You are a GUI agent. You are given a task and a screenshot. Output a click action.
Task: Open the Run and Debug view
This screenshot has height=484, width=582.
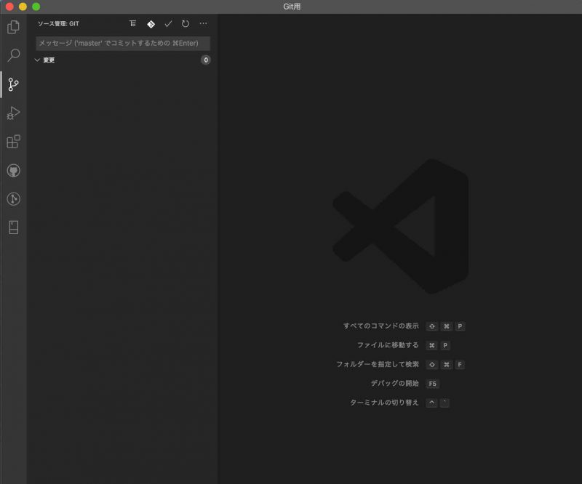coord(13,113)
